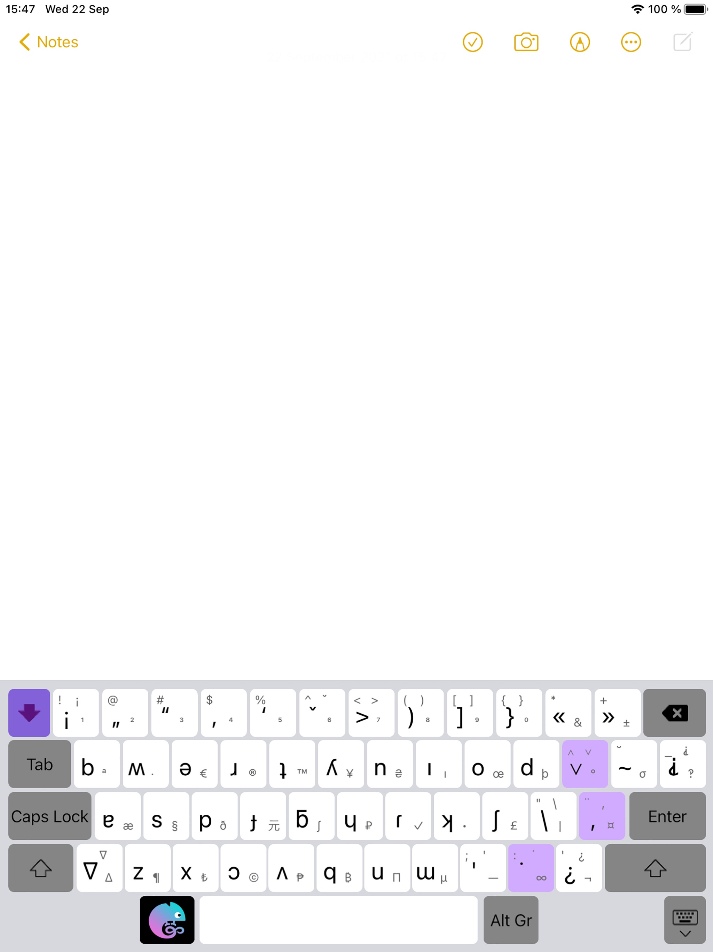713x952 pixels.
Task: Open the camera icon in Notes
Action: [526, 42]
